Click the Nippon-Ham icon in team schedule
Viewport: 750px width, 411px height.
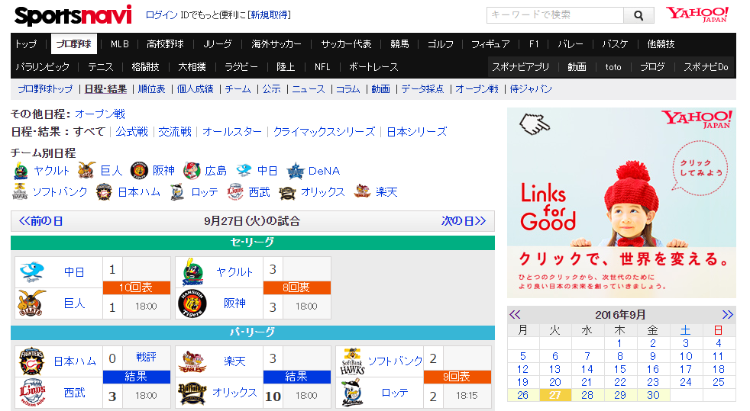point(105,192)
